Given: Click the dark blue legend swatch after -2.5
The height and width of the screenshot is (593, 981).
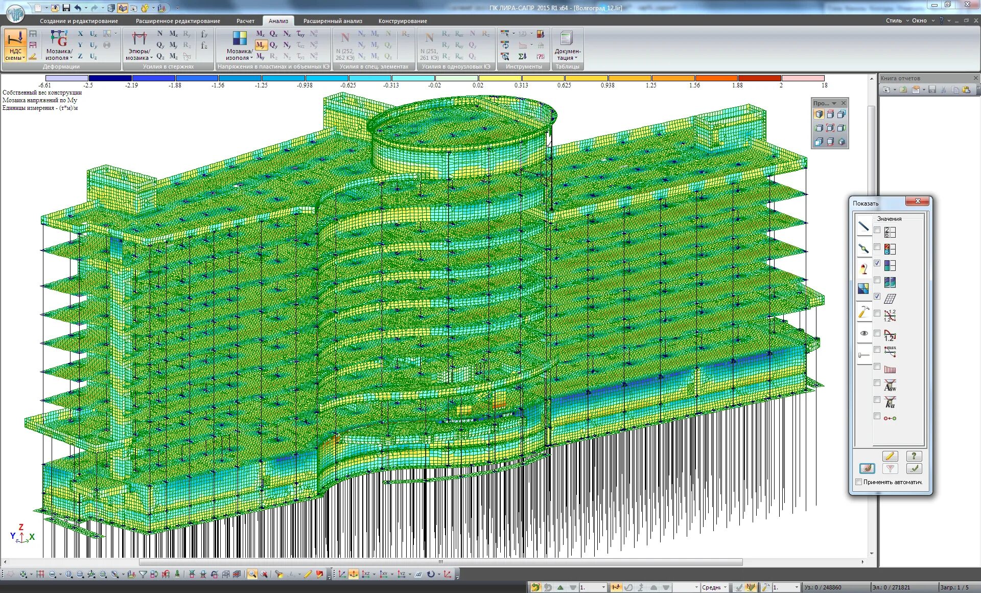Looking at the screenshot, I should pos(110,78).
